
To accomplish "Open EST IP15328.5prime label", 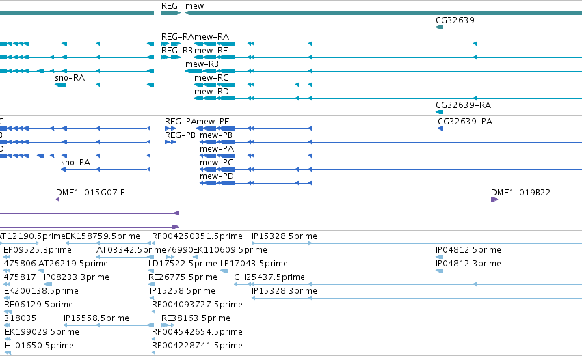I will pos(285,236).
